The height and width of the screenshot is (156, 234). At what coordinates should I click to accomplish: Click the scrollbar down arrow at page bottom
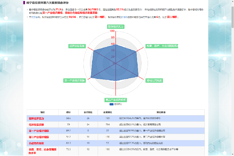pos(232,154)
